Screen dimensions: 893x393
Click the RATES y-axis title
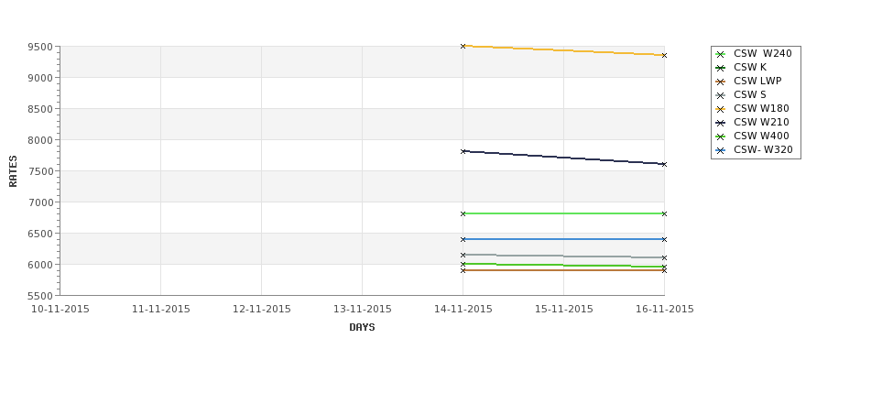pos(13,171)
